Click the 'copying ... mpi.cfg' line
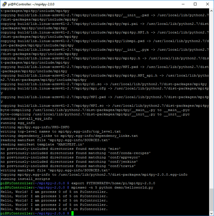 (x=105, y=91)
